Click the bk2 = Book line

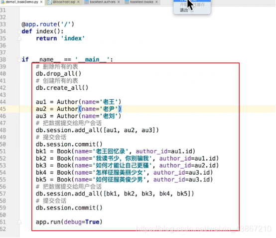point(127,158)
